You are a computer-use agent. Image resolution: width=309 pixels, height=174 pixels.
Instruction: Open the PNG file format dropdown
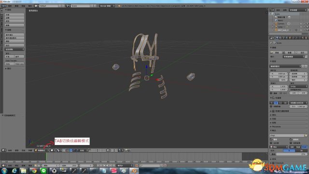(279, 147)
